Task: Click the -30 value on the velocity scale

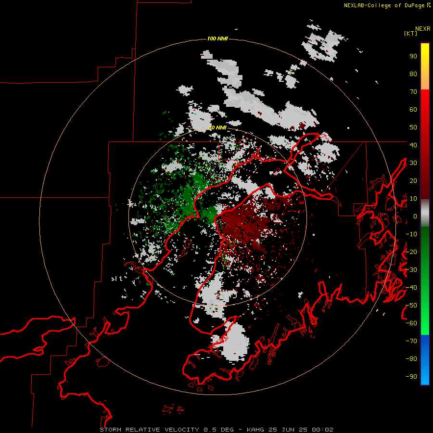Action: 411,270
